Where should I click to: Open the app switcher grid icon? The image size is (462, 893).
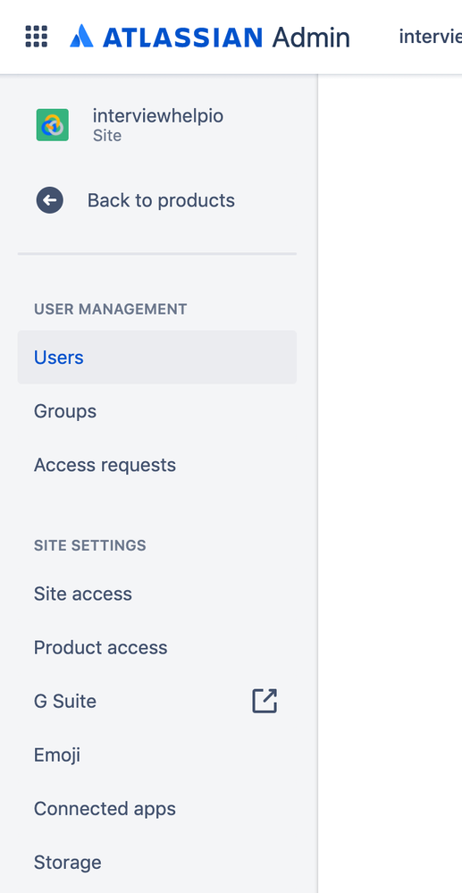coord(37,37)
